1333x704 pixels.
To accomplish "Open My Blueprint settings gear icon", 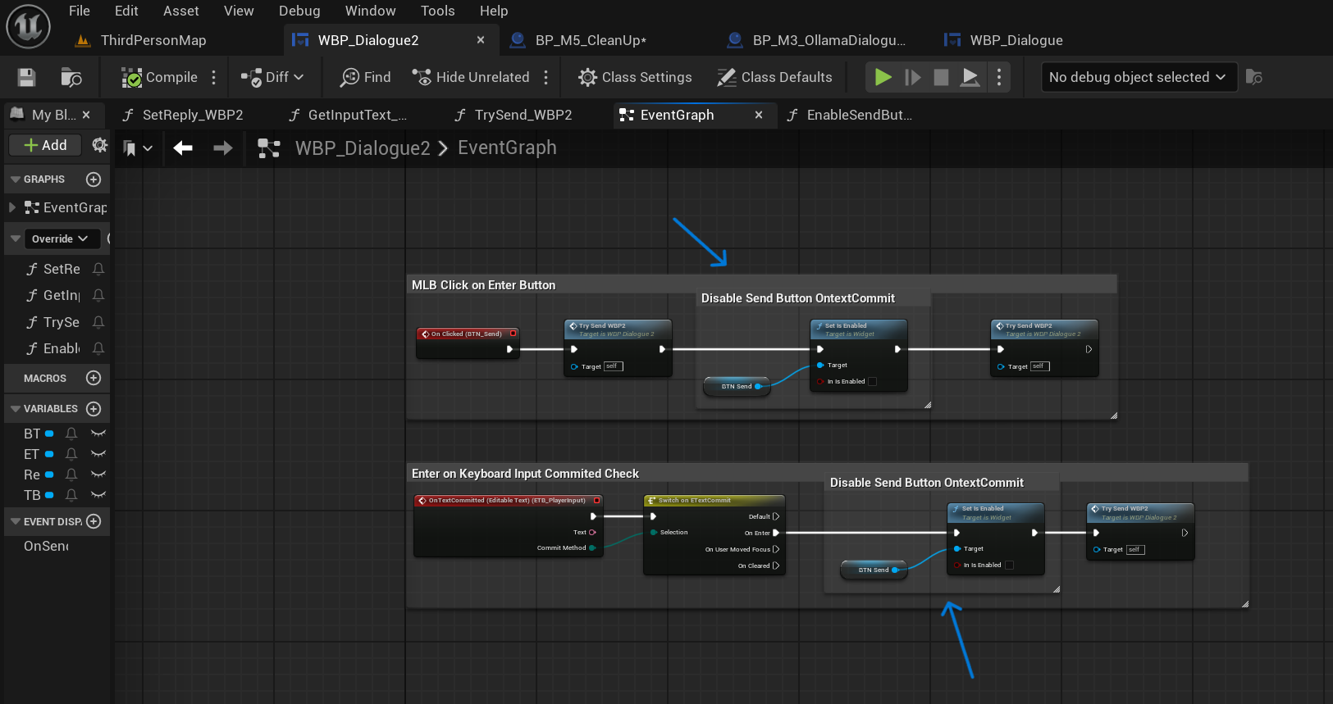I will click(99, 145).
